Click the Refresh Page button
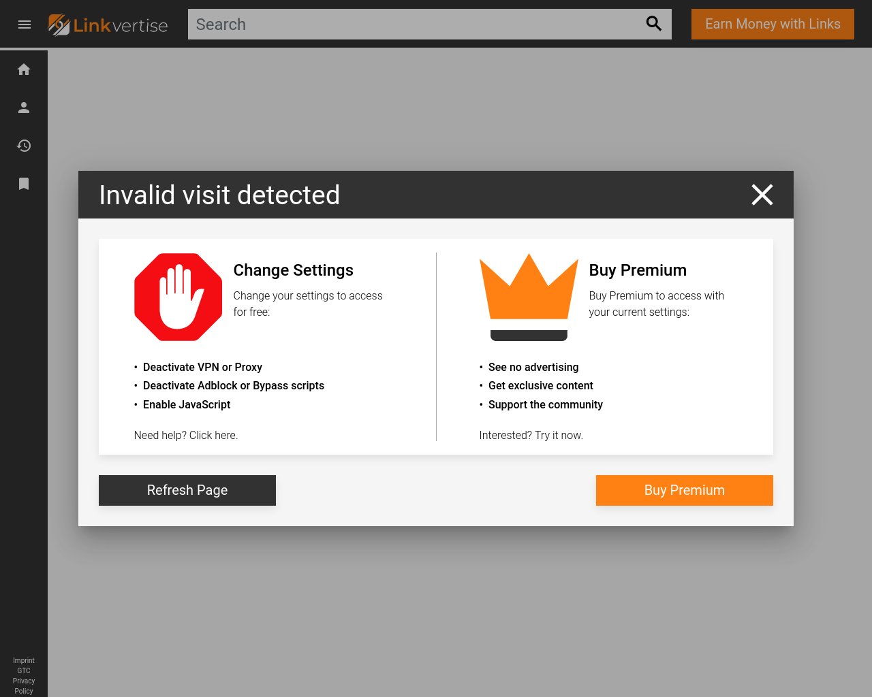Viewport: 872px width, 697px height. click(187, 490)
